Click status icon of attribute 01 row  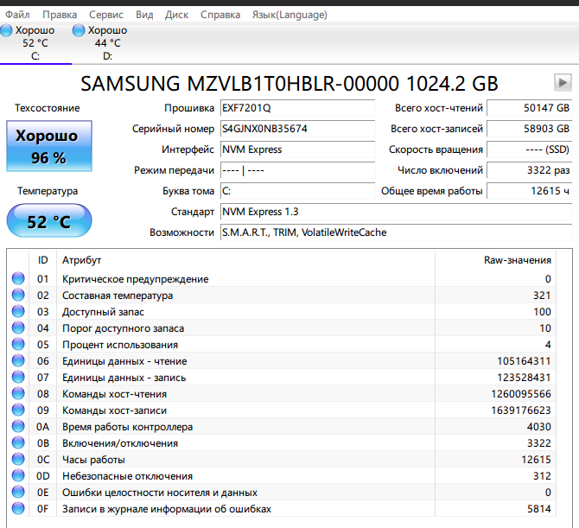pyautogui.click(x=18, y=278)
